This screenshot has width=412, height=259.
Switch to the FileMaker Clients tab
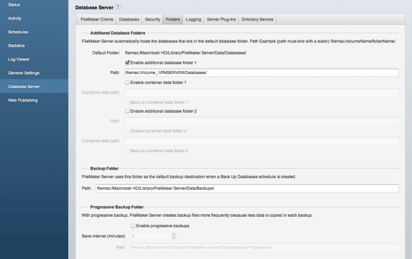(97, 19)
